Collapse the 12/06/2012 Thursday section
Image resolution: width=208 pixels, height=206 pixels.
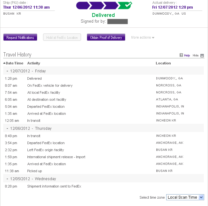7,129
